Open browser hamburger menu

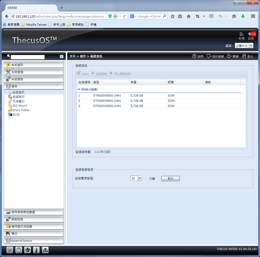253,16
